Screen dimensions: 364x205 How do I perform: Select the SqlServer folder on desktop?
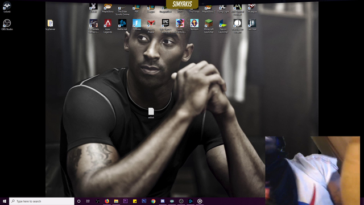coord(51,25)
